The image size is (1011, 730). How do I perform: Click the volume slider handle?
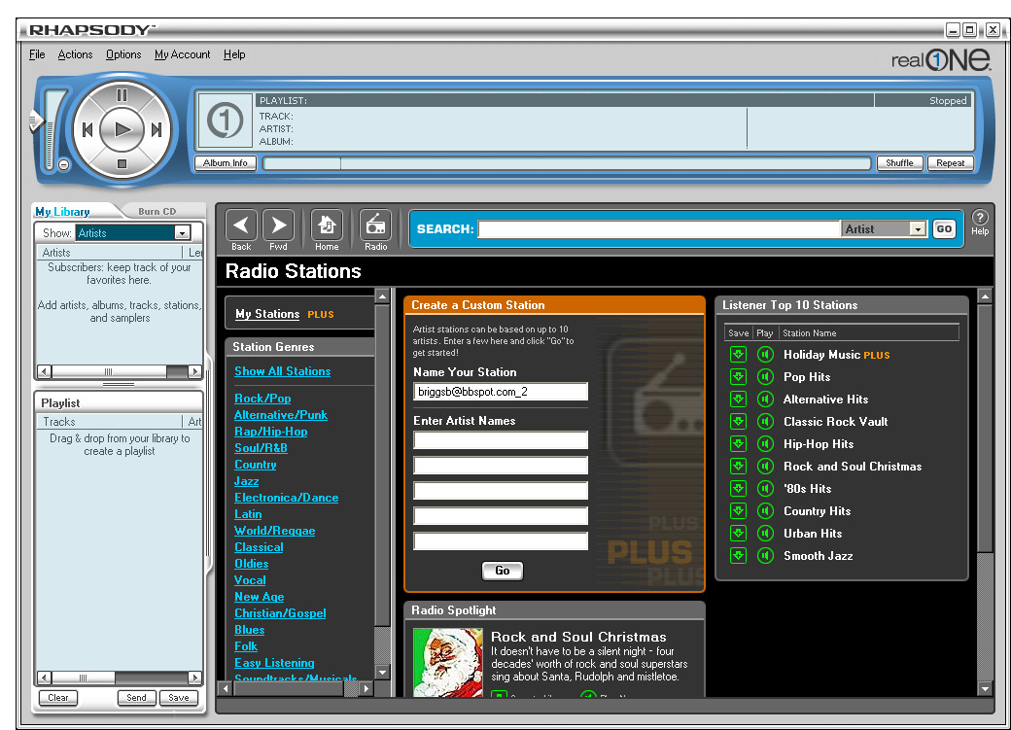(x=36, y=122)
